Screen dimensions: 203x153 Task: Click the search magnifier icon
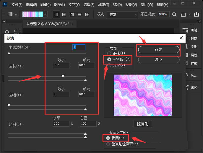pyautogui.click(x=174, y=15)
